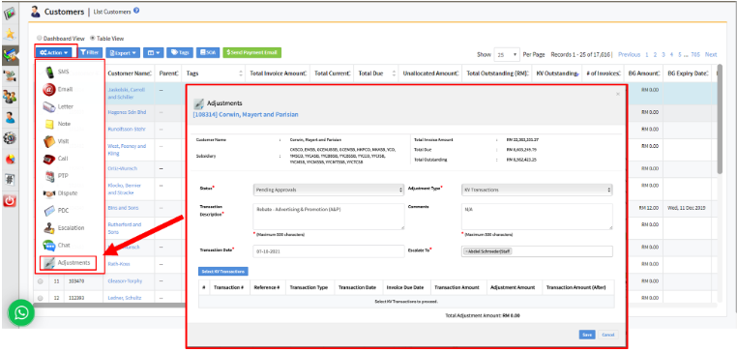Image resolution: width=737 pixels, height=352 pixels.
Task: Open the single user sidebar icon
Action: pos(10,117)
